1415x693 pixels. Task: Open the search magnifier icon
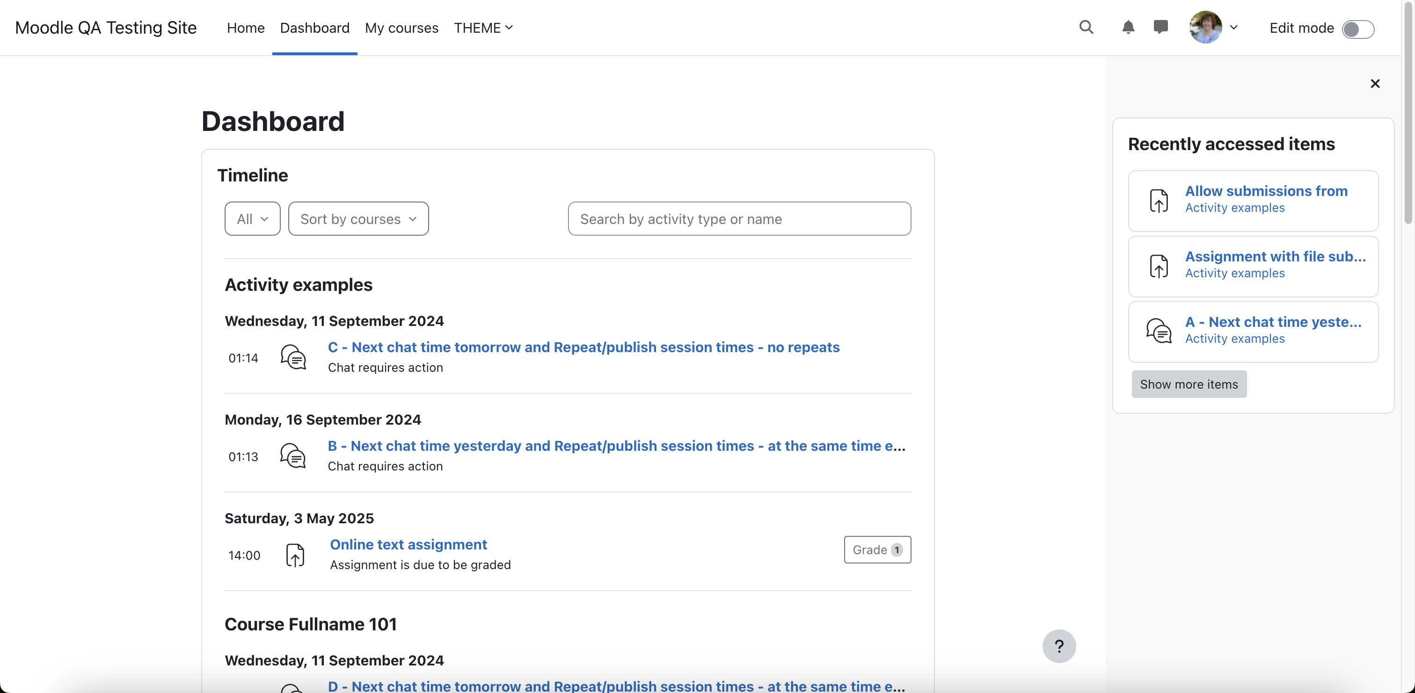click(1086, 28)
